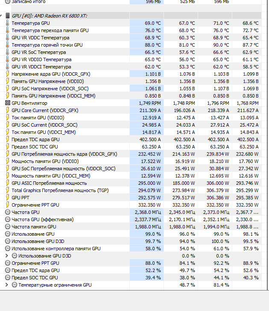
Task: Expand the Температурные ограничения GPU subgroup
Action: coord(6,285)
